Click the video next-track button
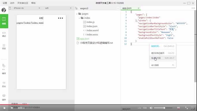 [x=12, y=108]
